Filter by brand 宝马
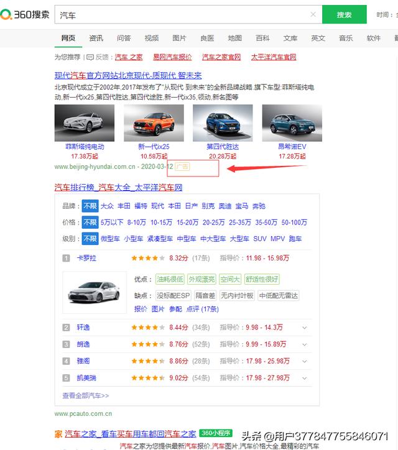Viewport: 398px width, 450px height. click(242, 206)
